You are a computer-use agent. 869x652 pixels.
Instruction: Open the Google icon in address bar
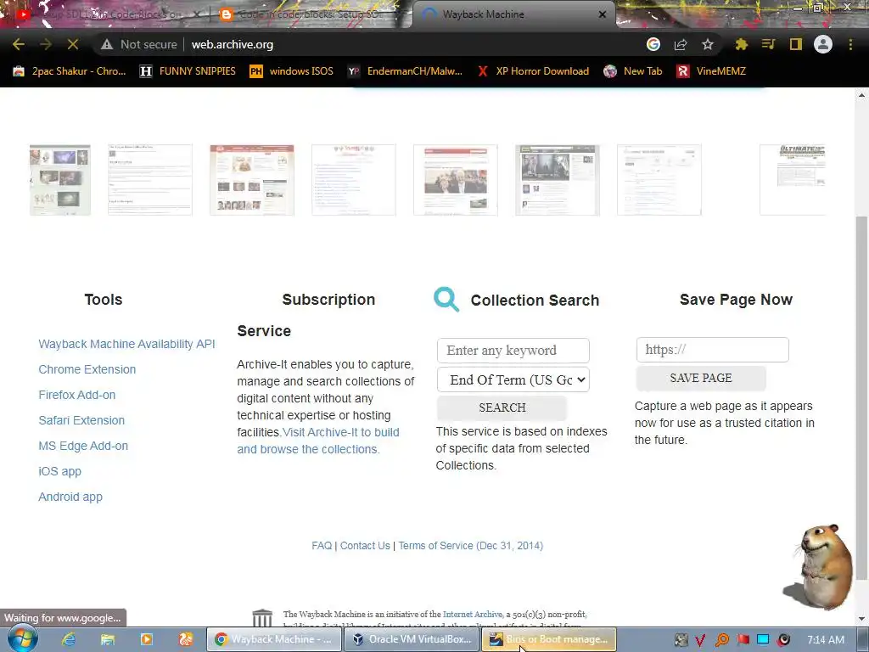pyautogui.click(x=653, y=44)
